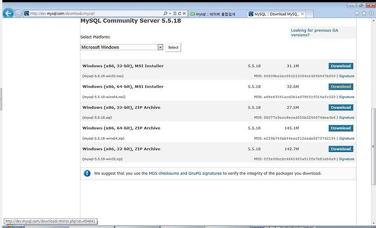Switch to the mysql Naver search tab
This screenshot has width=376, height=228.
pos(218,14)
